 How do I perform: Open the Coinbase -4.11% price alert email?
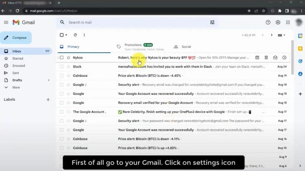(x=173, y=139)
